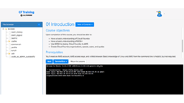Expand the .cache folder node
The height and width of the screenshot is (103, 184).
pos(6,41)
